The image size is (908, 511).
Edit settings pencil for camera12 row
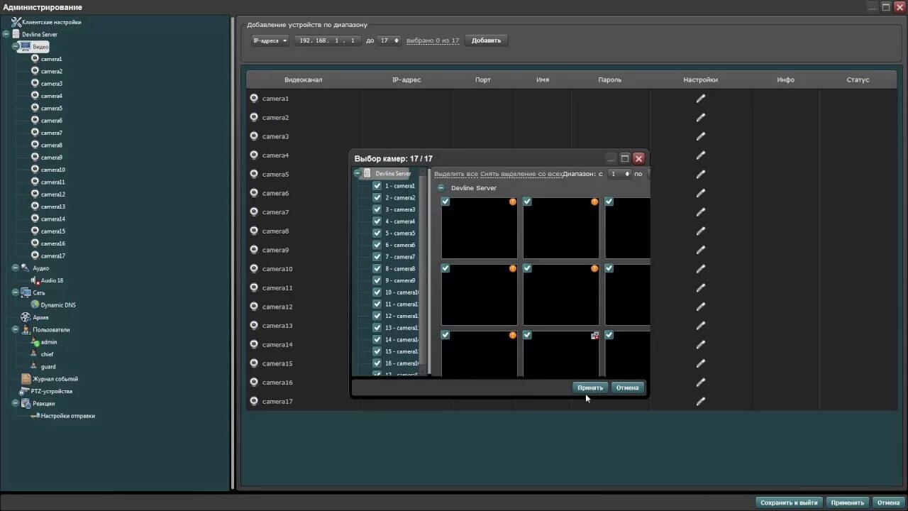701,307
